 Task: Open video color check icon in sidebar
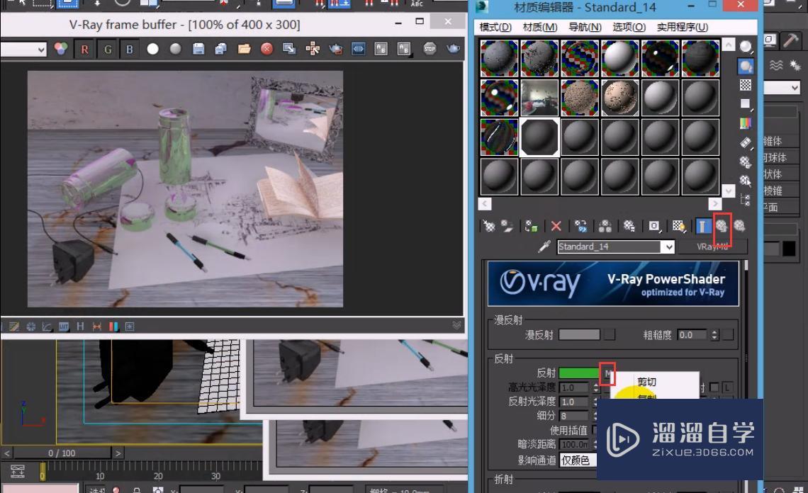(x=745, y=123)
